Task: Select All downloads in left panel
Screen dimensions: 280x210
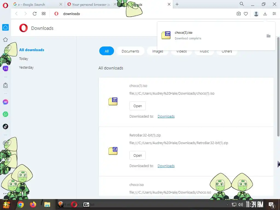Action: point(32,50)
